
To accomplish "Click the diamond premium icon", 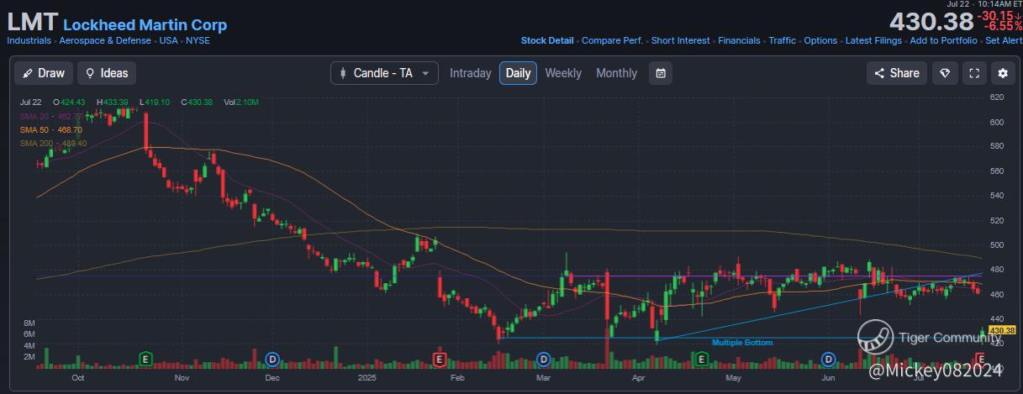I will coord(945,73).
